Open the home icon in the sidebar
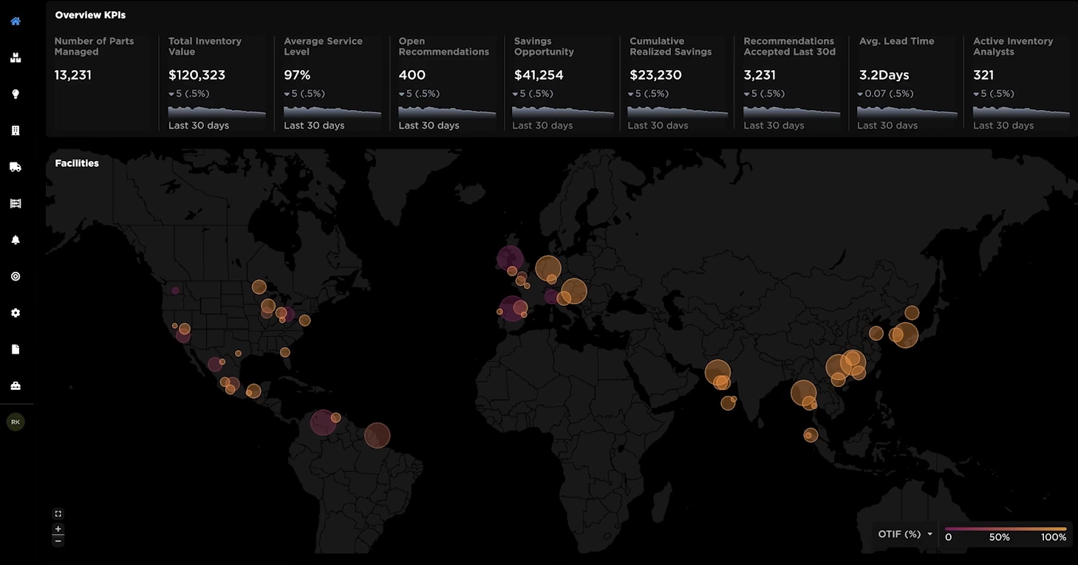 16,21
